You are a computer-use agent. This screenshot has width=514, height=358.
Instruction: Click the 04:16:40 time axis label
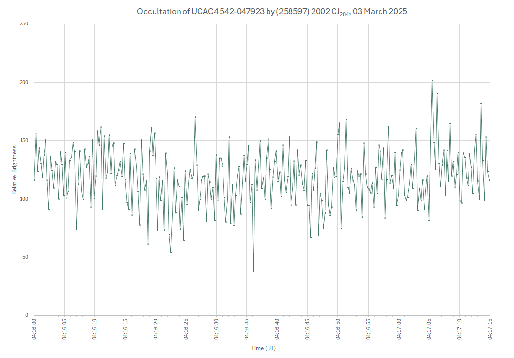tap(277, 329)
